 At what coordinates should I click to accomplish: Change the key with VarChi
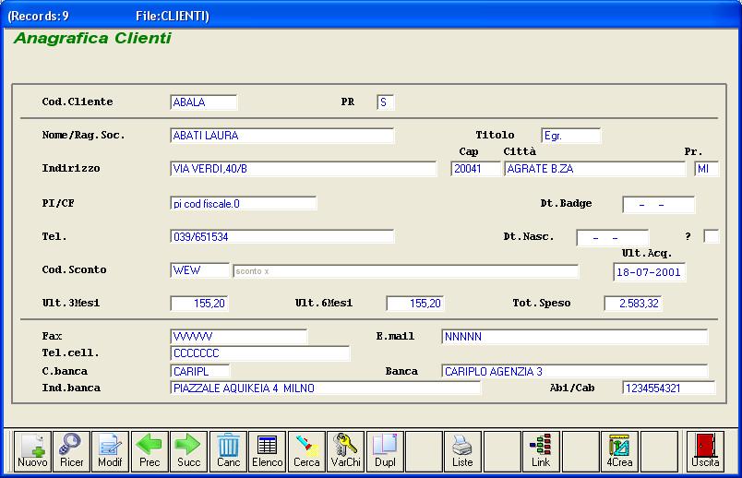click(345, 451)
